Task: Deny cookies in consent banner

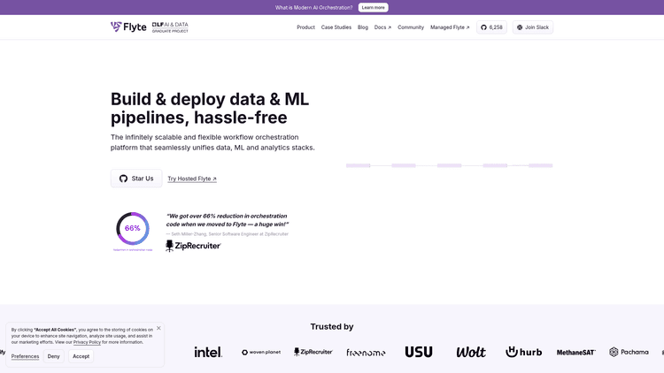Action: point(54,356)
